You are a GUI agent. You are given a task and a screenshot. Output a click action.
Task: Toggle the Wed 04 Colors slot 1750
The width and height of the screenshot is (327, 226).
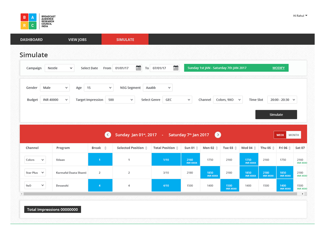coord(248,160)
